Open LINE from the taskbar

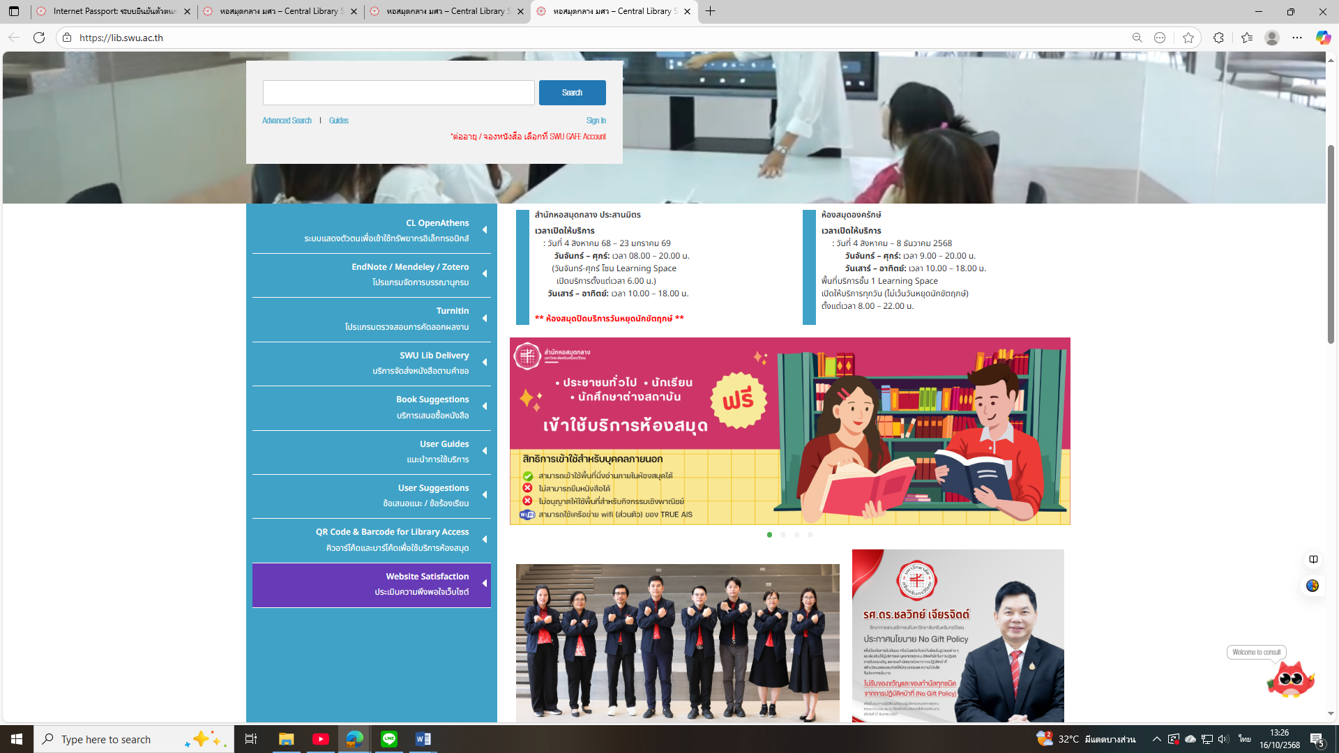click(x=388, y=739)
